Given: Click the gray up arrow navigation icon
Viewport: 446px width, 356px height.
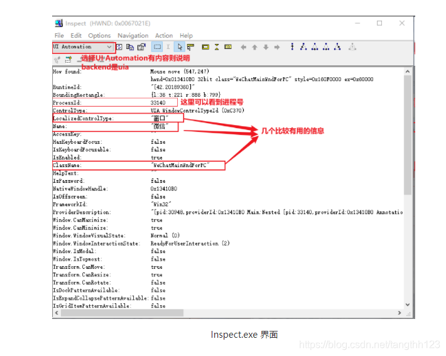Looking at the screenshot, I should pyautogui.click(x=254, y=47).
